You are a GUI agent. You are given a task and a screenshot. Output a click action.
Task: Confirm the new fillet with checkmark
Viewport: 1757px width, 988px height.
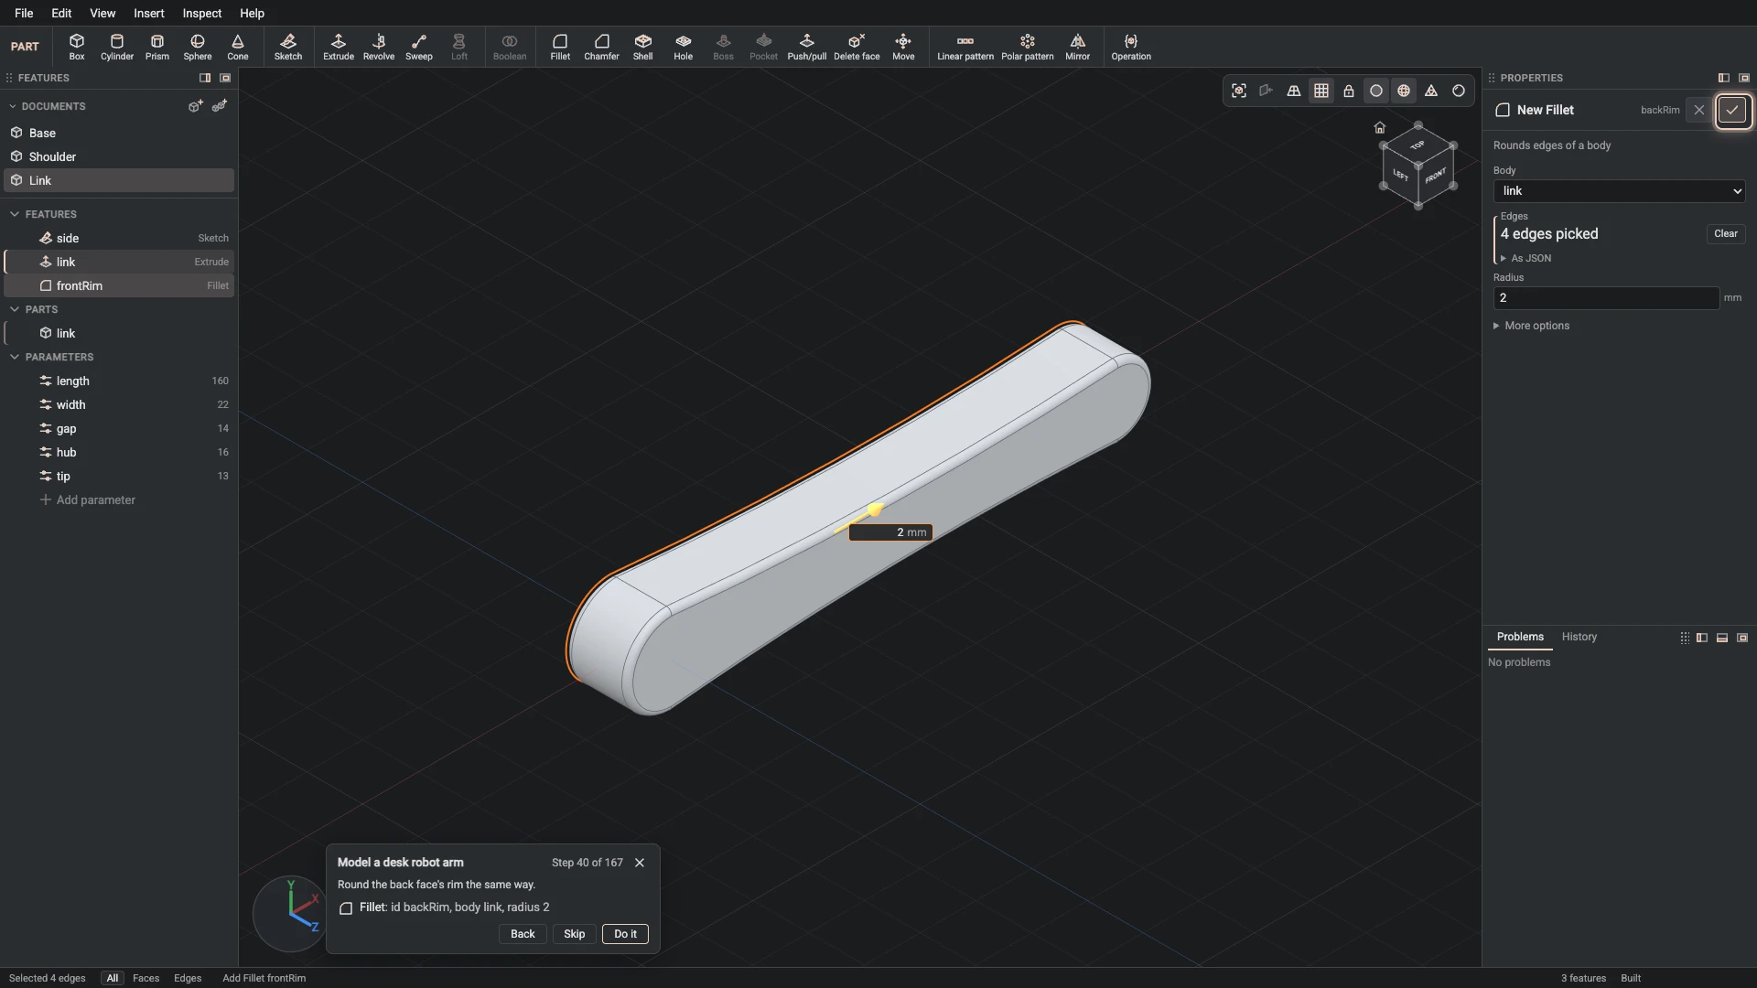[1732, 111]
